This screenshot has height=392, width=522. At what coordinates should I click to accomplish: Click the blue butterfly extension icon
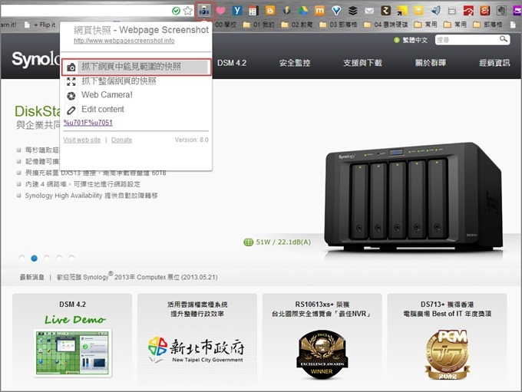pos(435,11)
